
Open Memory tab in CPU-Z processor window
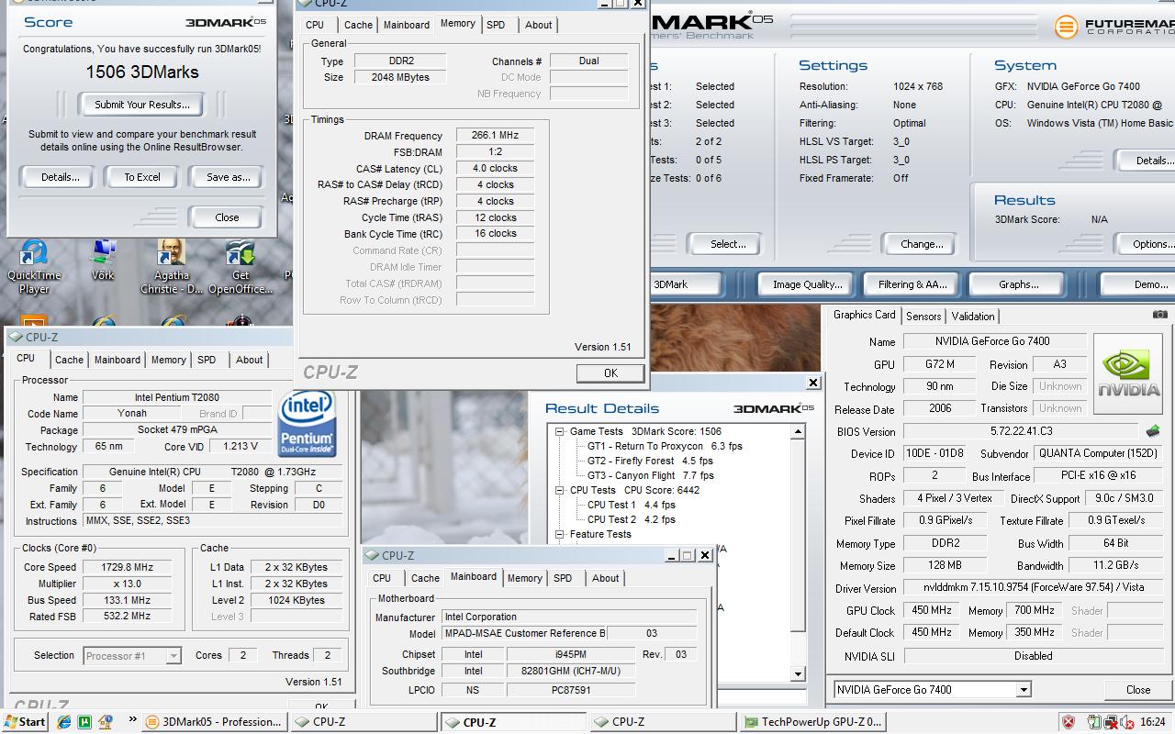click(x=168, y=360)
